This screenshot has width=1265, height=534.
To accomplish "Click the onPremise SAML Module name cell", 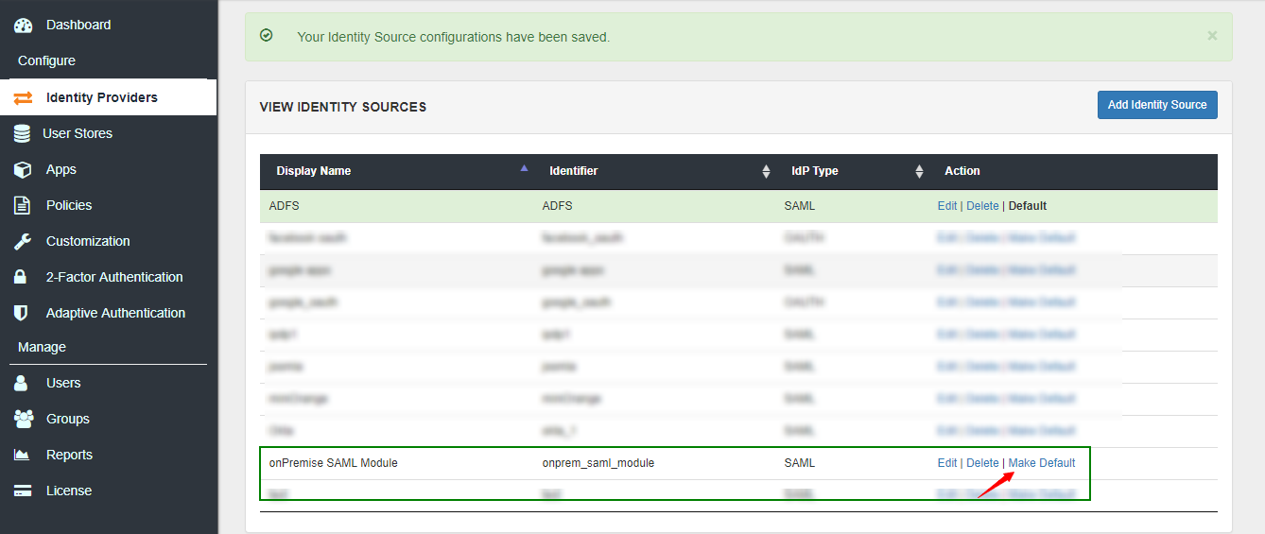I will pos(333,463).
